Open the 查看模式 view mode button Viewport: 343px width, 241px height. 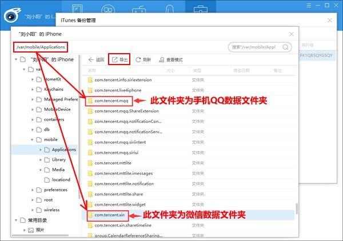pyautogui.click(x=171, y=59)
